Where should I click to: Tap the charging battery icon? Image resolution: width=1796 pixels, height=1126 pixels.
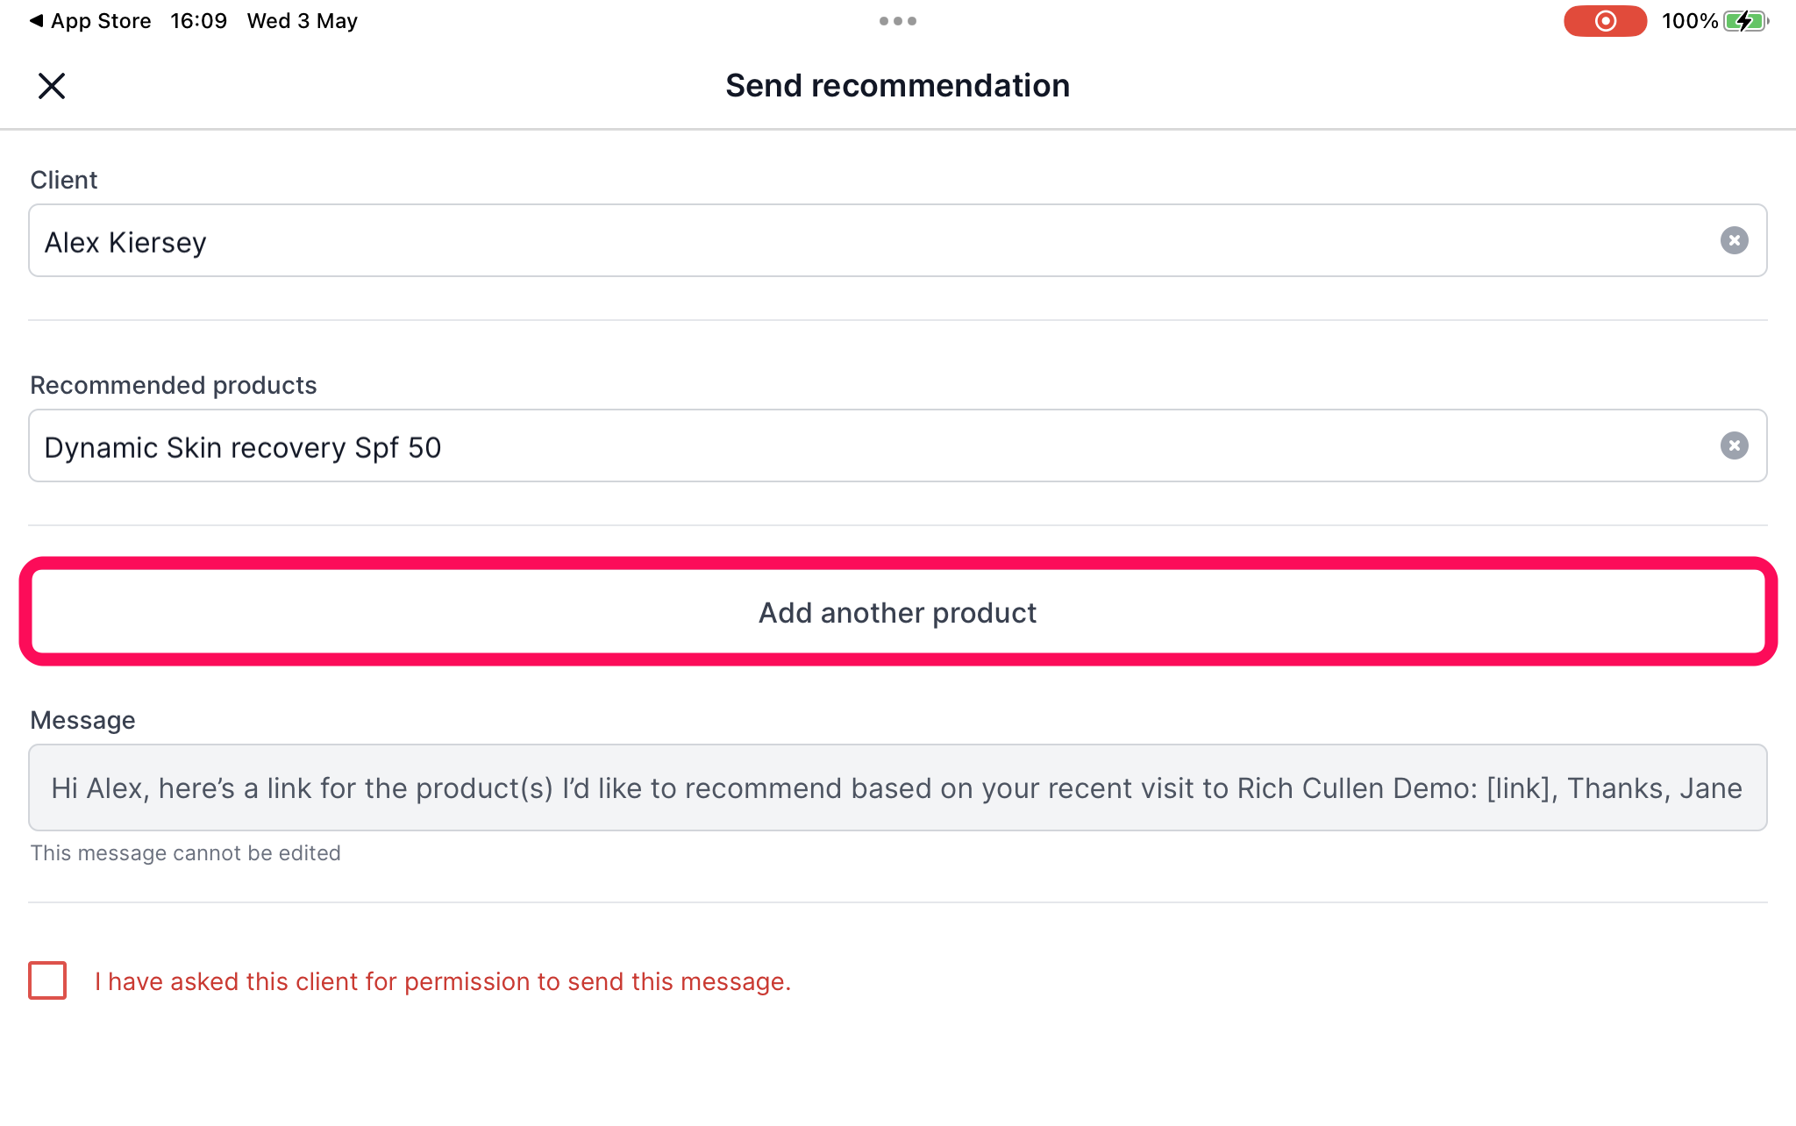tap(1746, 21)
